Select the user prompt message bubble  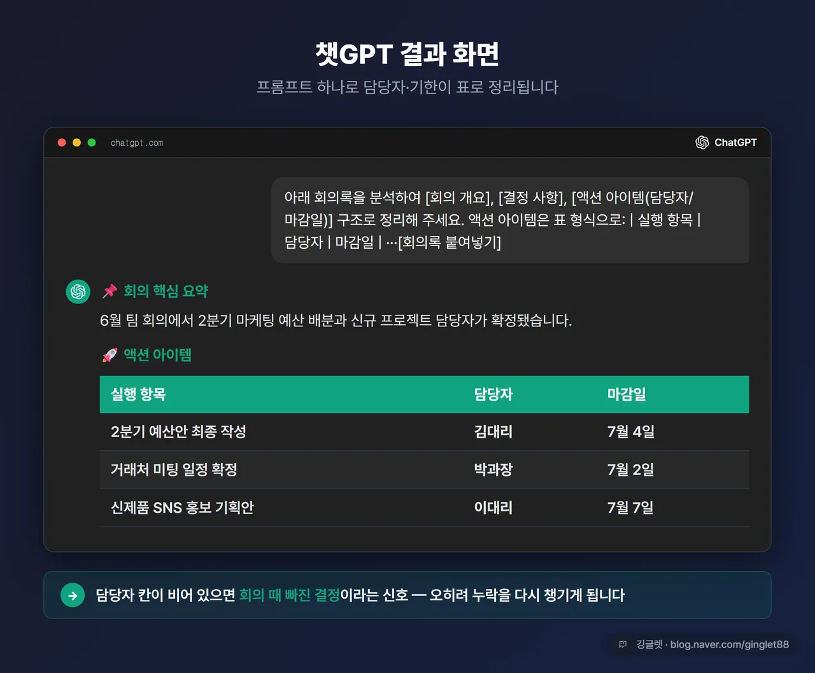click(x=510, y=220)
